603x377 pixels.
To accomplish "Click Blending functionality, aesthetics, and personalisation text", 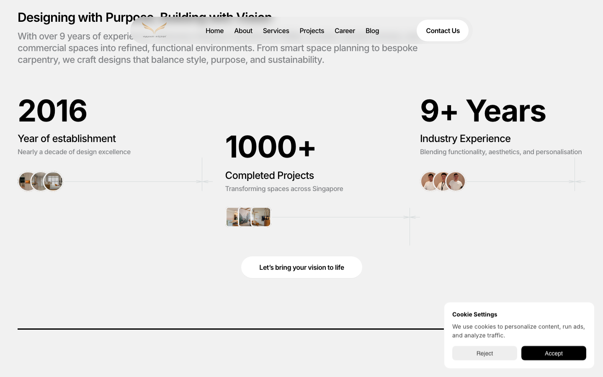I will [x=501, y=152].
